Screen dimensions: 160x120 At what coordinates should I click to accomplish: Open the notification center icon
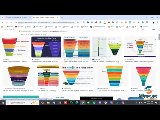[156, 103]
